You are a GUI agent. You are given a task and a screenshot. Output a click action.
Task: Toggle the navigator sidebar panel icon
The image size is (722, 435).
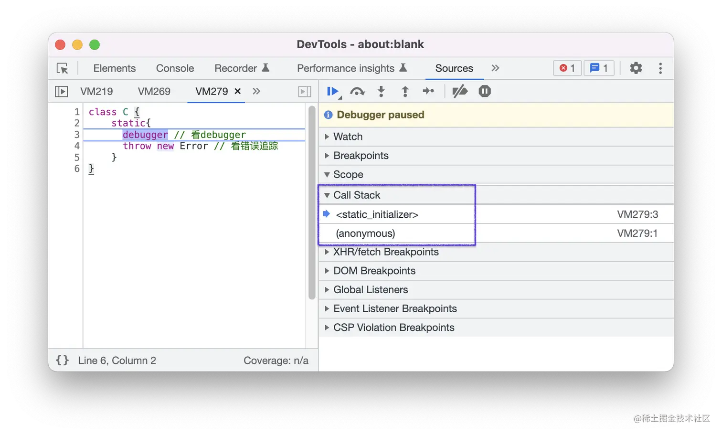click(61, 91)
